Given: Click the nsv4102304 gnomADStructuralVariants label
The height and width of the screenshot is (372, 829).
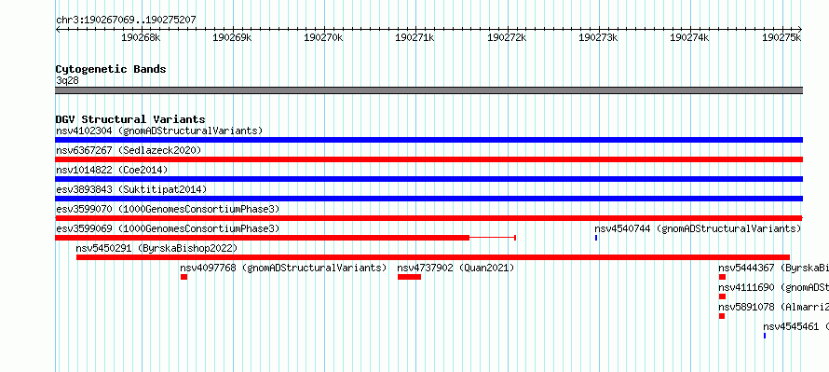Looking at the screenshot, I should click(x=159, y=131).
